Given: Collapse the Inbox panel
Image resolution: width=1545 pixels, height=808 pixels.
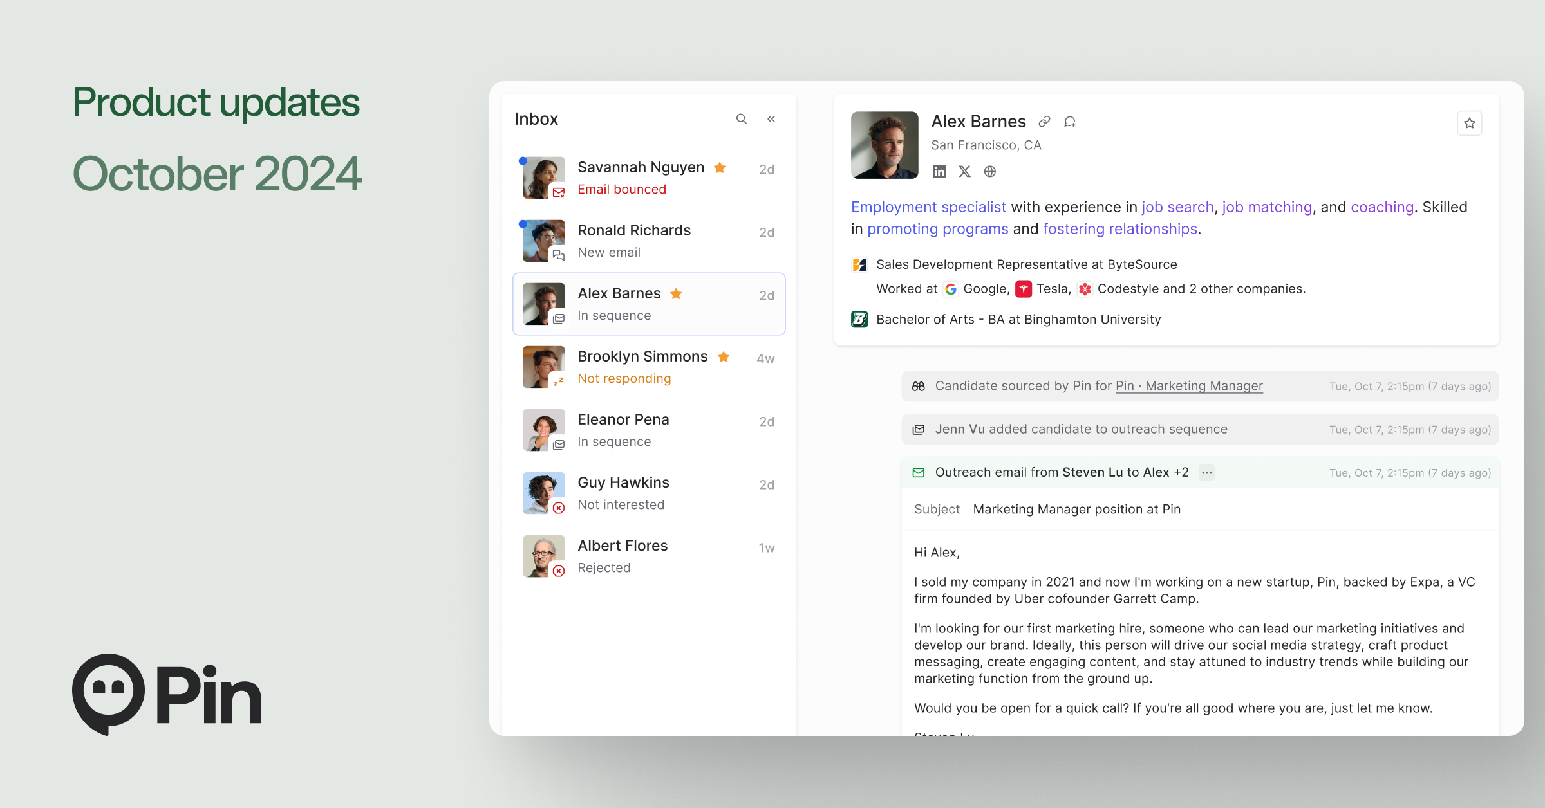Looking at the screenshot, I should coord(771,119).
